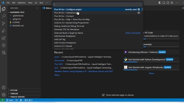Select Debug: JavaScript Debug Terminal command
The image size is (184, 103).
pyautogui.click(x=97, y=26)
